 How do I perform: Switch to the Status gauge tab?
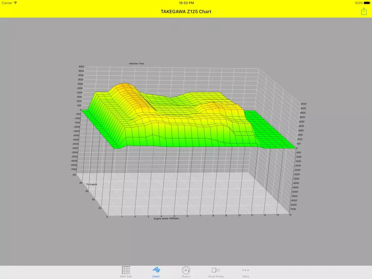point(186,272)
